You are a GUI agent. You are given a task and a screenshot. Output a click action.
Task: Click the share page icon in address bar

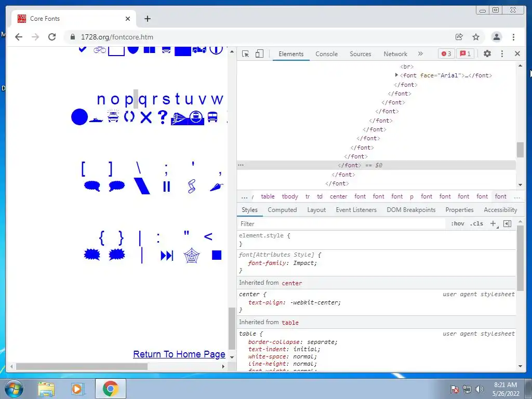point(459,37)
